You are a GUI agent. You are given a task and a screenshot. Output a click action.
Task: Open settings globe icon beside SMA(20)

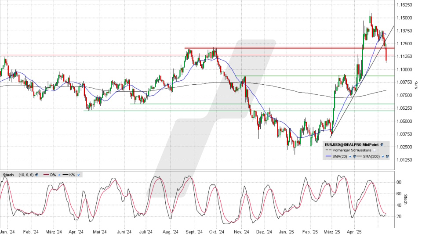click(x=354, y=156)
